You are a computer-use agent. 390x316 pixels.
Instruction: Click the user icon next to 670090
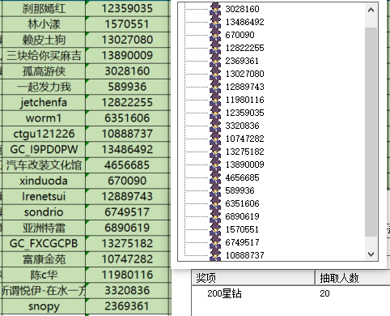point(215,35)
